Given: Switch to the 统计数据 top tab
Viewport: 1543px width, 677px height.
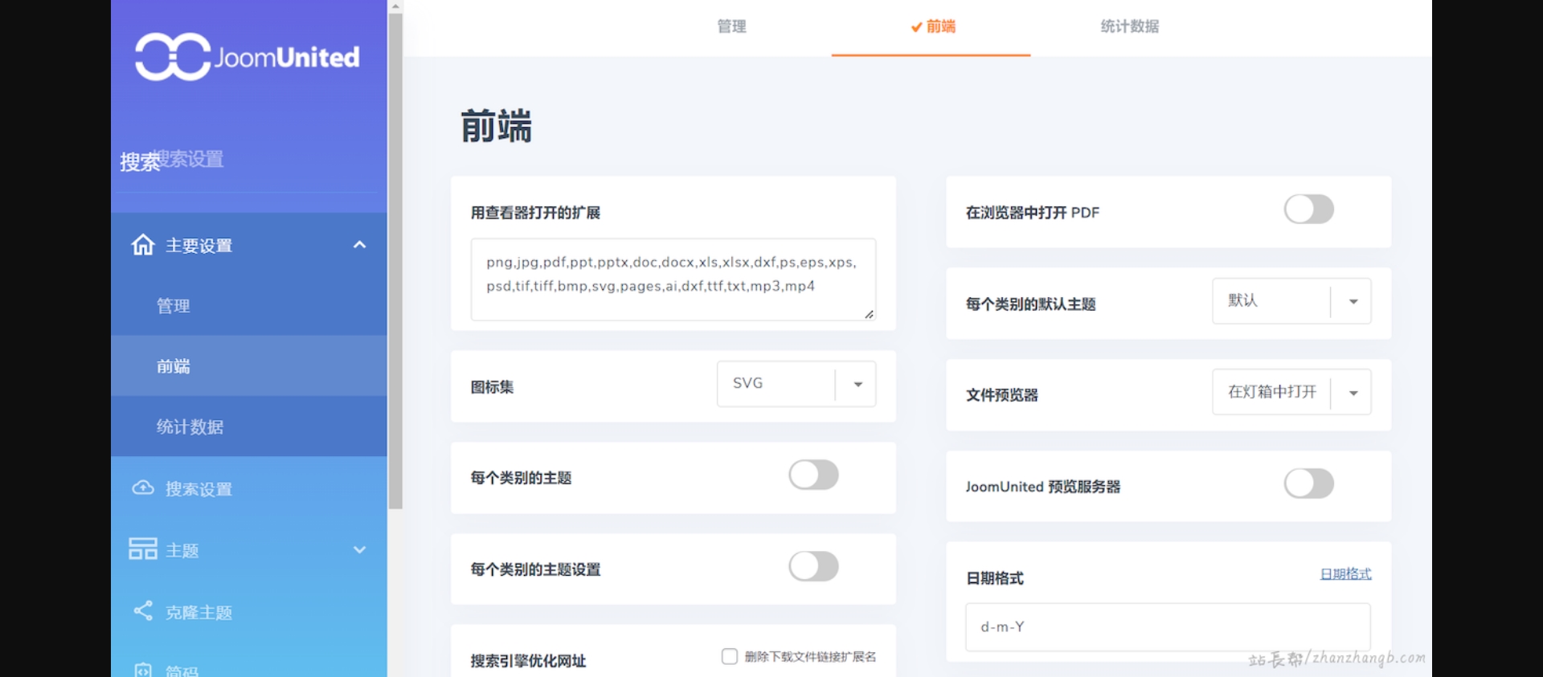Looking at the screenshot, I should (x=1129, y=27).
